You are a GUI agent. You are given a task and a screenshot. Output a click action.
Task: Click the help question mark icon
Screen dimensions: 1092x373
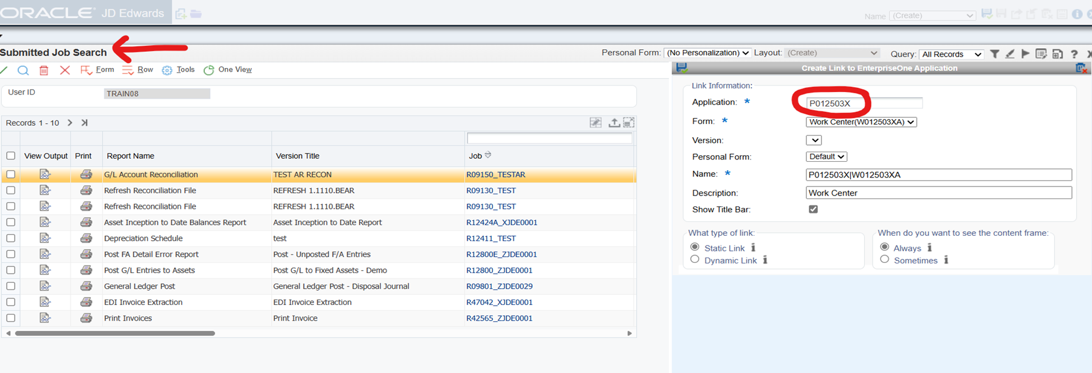1074,54
